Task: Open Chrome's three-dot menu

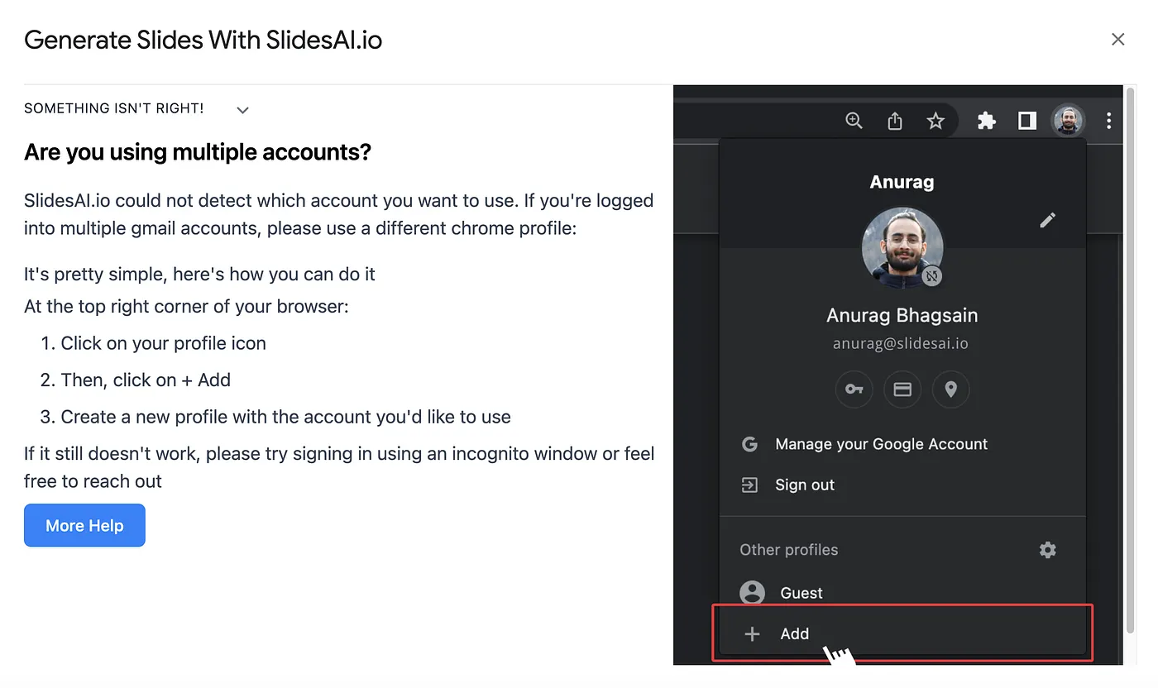Action: click(1109, 122)
